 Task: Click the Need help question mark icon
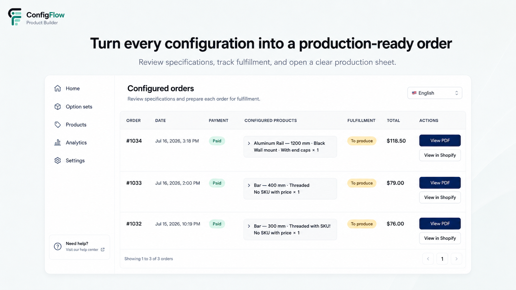pos(58,247)
